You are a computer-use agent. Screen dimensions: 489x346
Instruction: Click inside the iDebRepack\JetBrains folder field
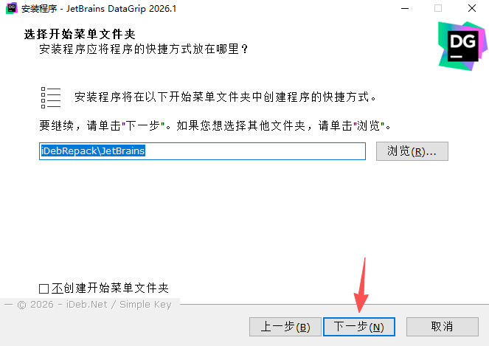pos(202,151)
